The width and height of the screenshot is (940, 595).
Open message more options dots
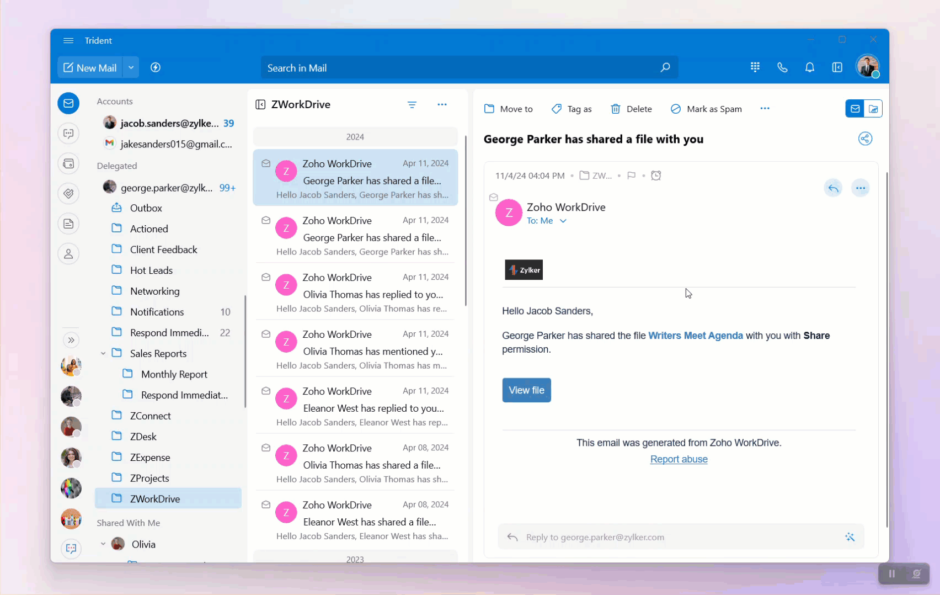point(861,188)
